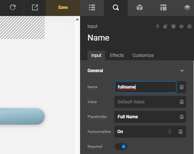Click the duplicate element icon
Screen dimensions: 194x154
click(165, 26)
